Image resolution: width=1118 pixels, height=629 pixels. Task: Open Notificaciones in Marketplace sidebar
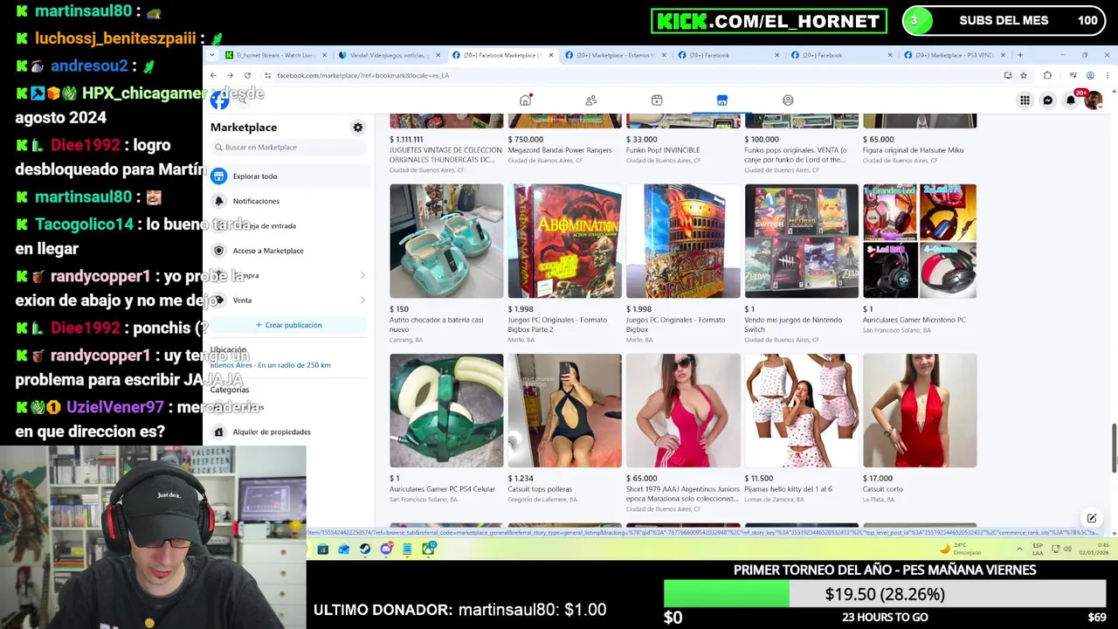(x=287, y=201)
